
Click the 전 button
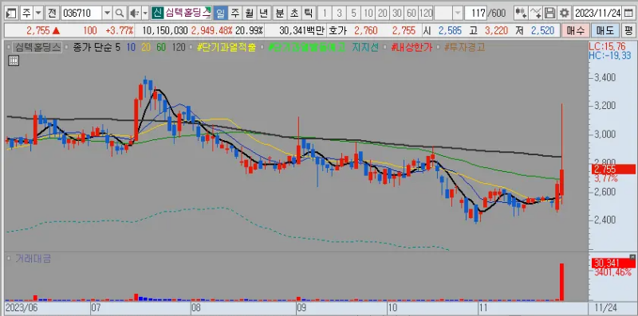click(52, 14)
